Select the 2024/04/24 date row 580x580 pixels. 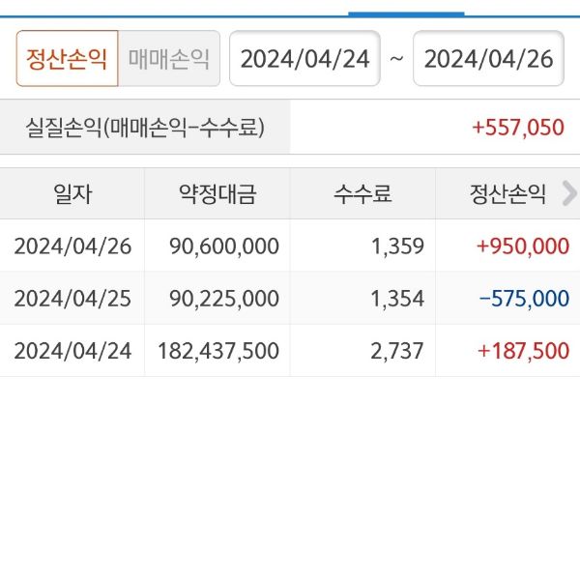(72, 350)
